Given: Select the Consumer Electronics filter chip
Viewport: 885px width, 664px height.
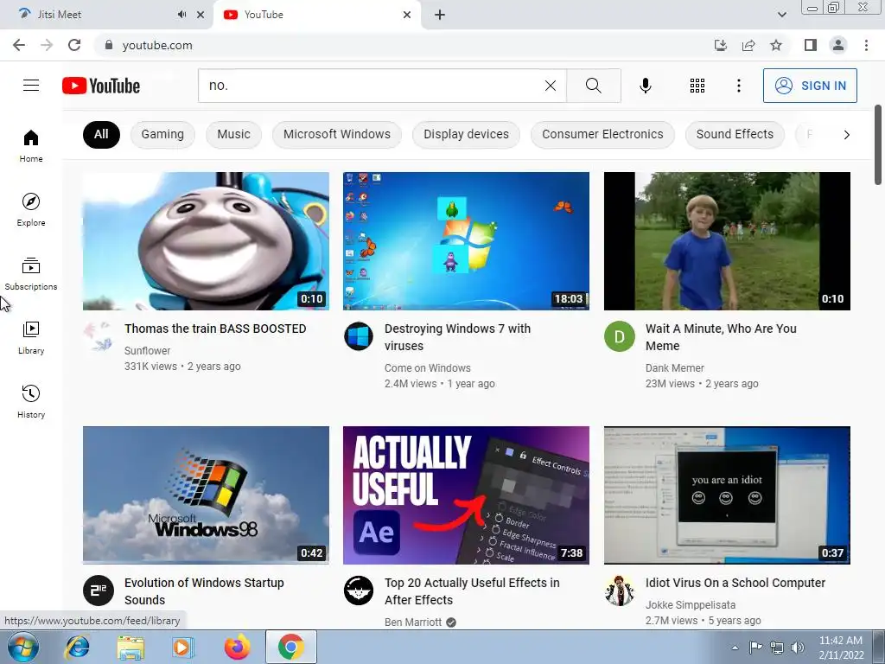Looking at the screenshot, I should 602,134.
